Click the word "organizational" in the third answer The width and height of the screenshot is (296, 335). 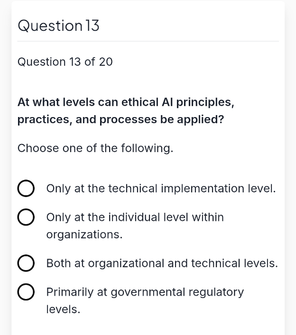pos(126,263)
